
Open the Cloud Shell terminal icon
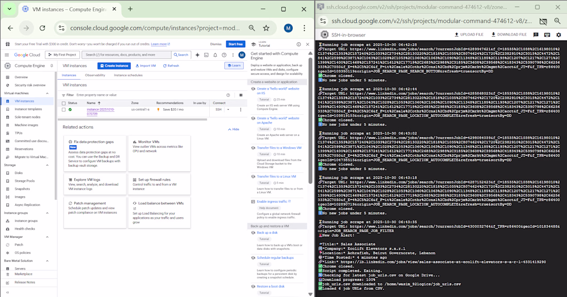[206, 55]
